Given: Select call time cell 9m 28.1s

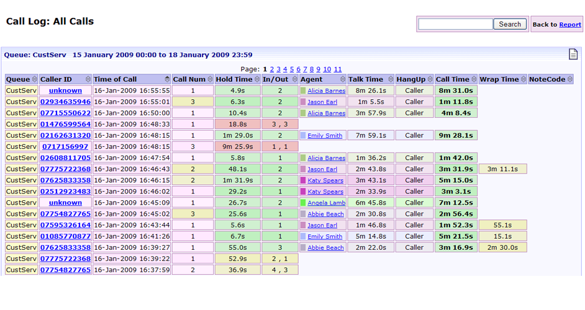Looking at the screenshot, I should click(456, 135).
